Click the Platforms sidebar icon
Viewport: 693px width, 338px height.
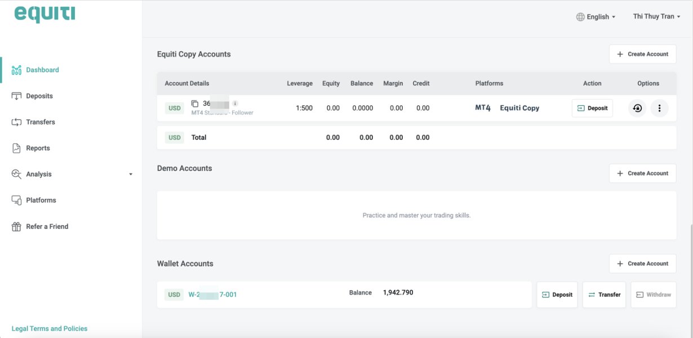[16, 201]
